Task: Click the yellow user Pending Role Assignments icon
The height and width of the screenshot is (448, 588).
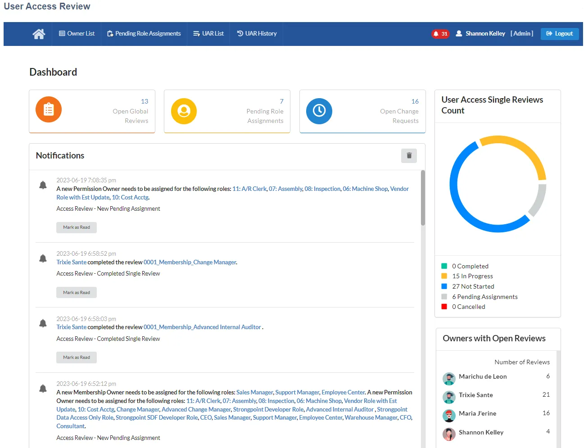Action: [184, 111]
